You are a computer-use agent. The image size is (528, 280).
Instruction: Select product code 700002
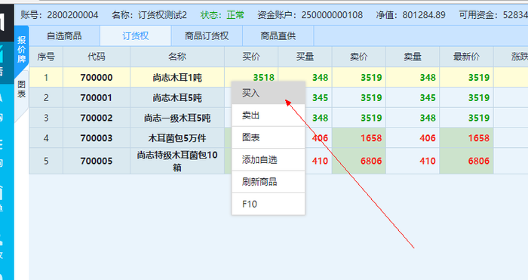(x=97, y=118)
